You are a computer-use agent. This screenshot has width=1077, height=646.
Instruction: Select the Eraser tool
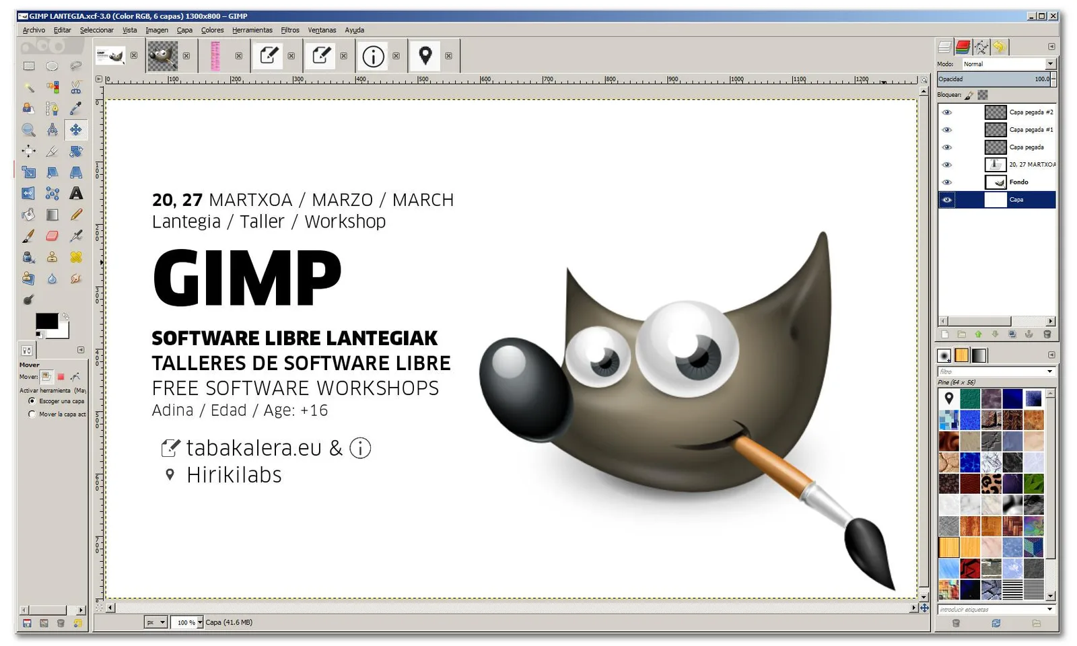tap(52, 236)
